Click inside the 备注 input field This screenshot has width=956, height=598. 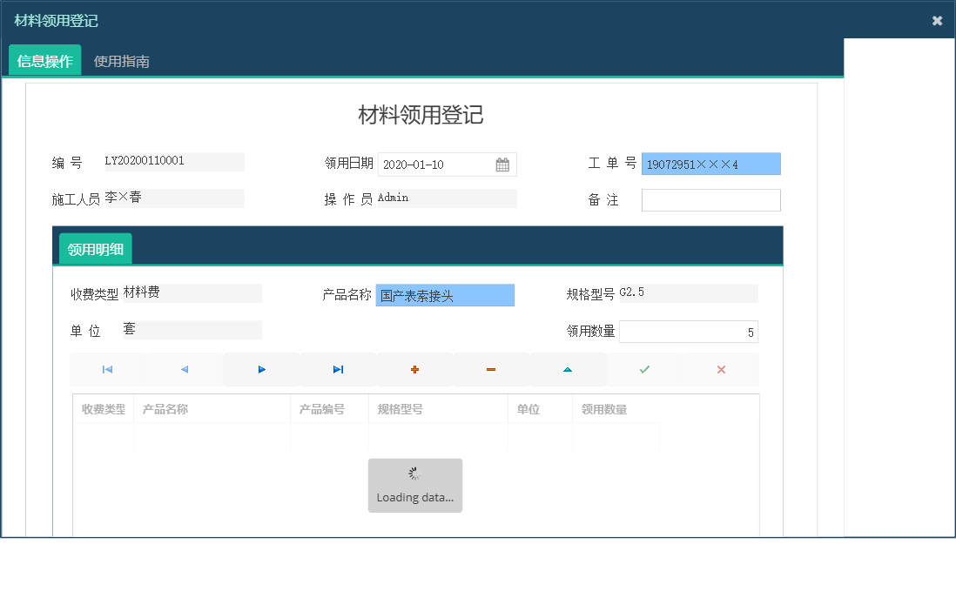(710, 199)
